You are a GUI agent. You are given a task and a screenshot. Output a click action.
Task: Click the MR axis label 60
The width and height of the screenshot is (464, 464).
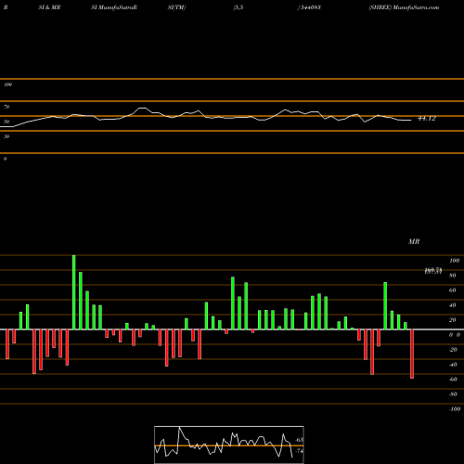click(x=453, y=290)
